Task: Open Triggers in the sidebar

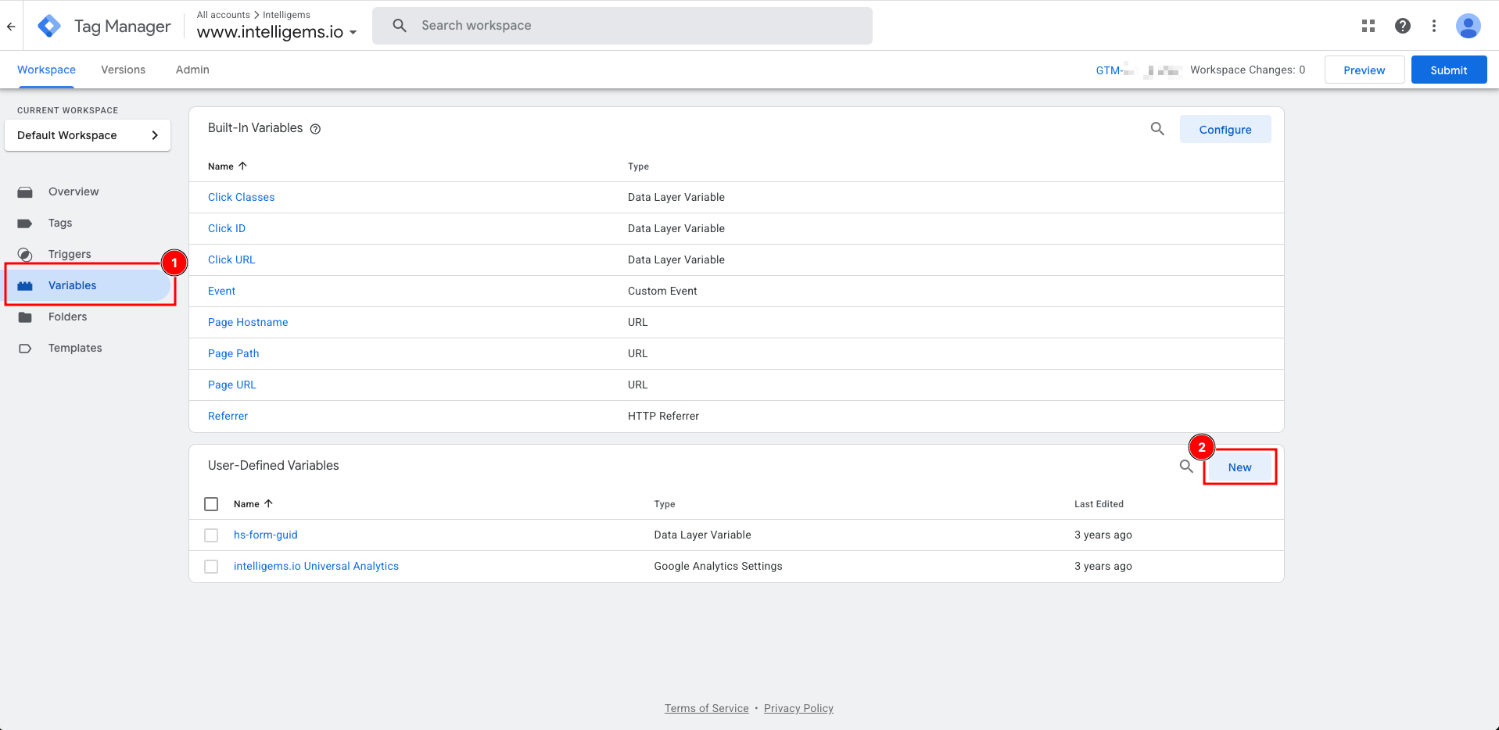Action: click(x=70, y=254)
